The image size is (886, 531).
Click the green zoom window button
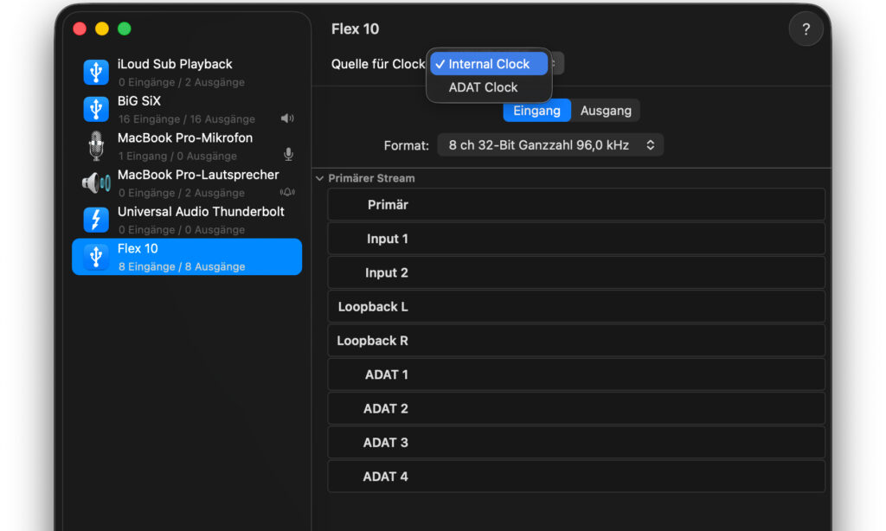125,29
